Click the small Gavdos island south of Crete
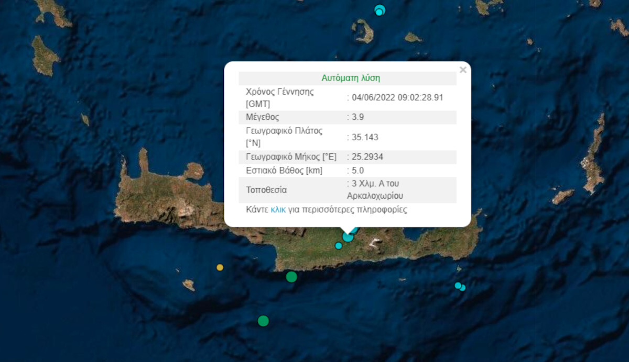This screenshot has width=629, height=362. click(188, 285)
